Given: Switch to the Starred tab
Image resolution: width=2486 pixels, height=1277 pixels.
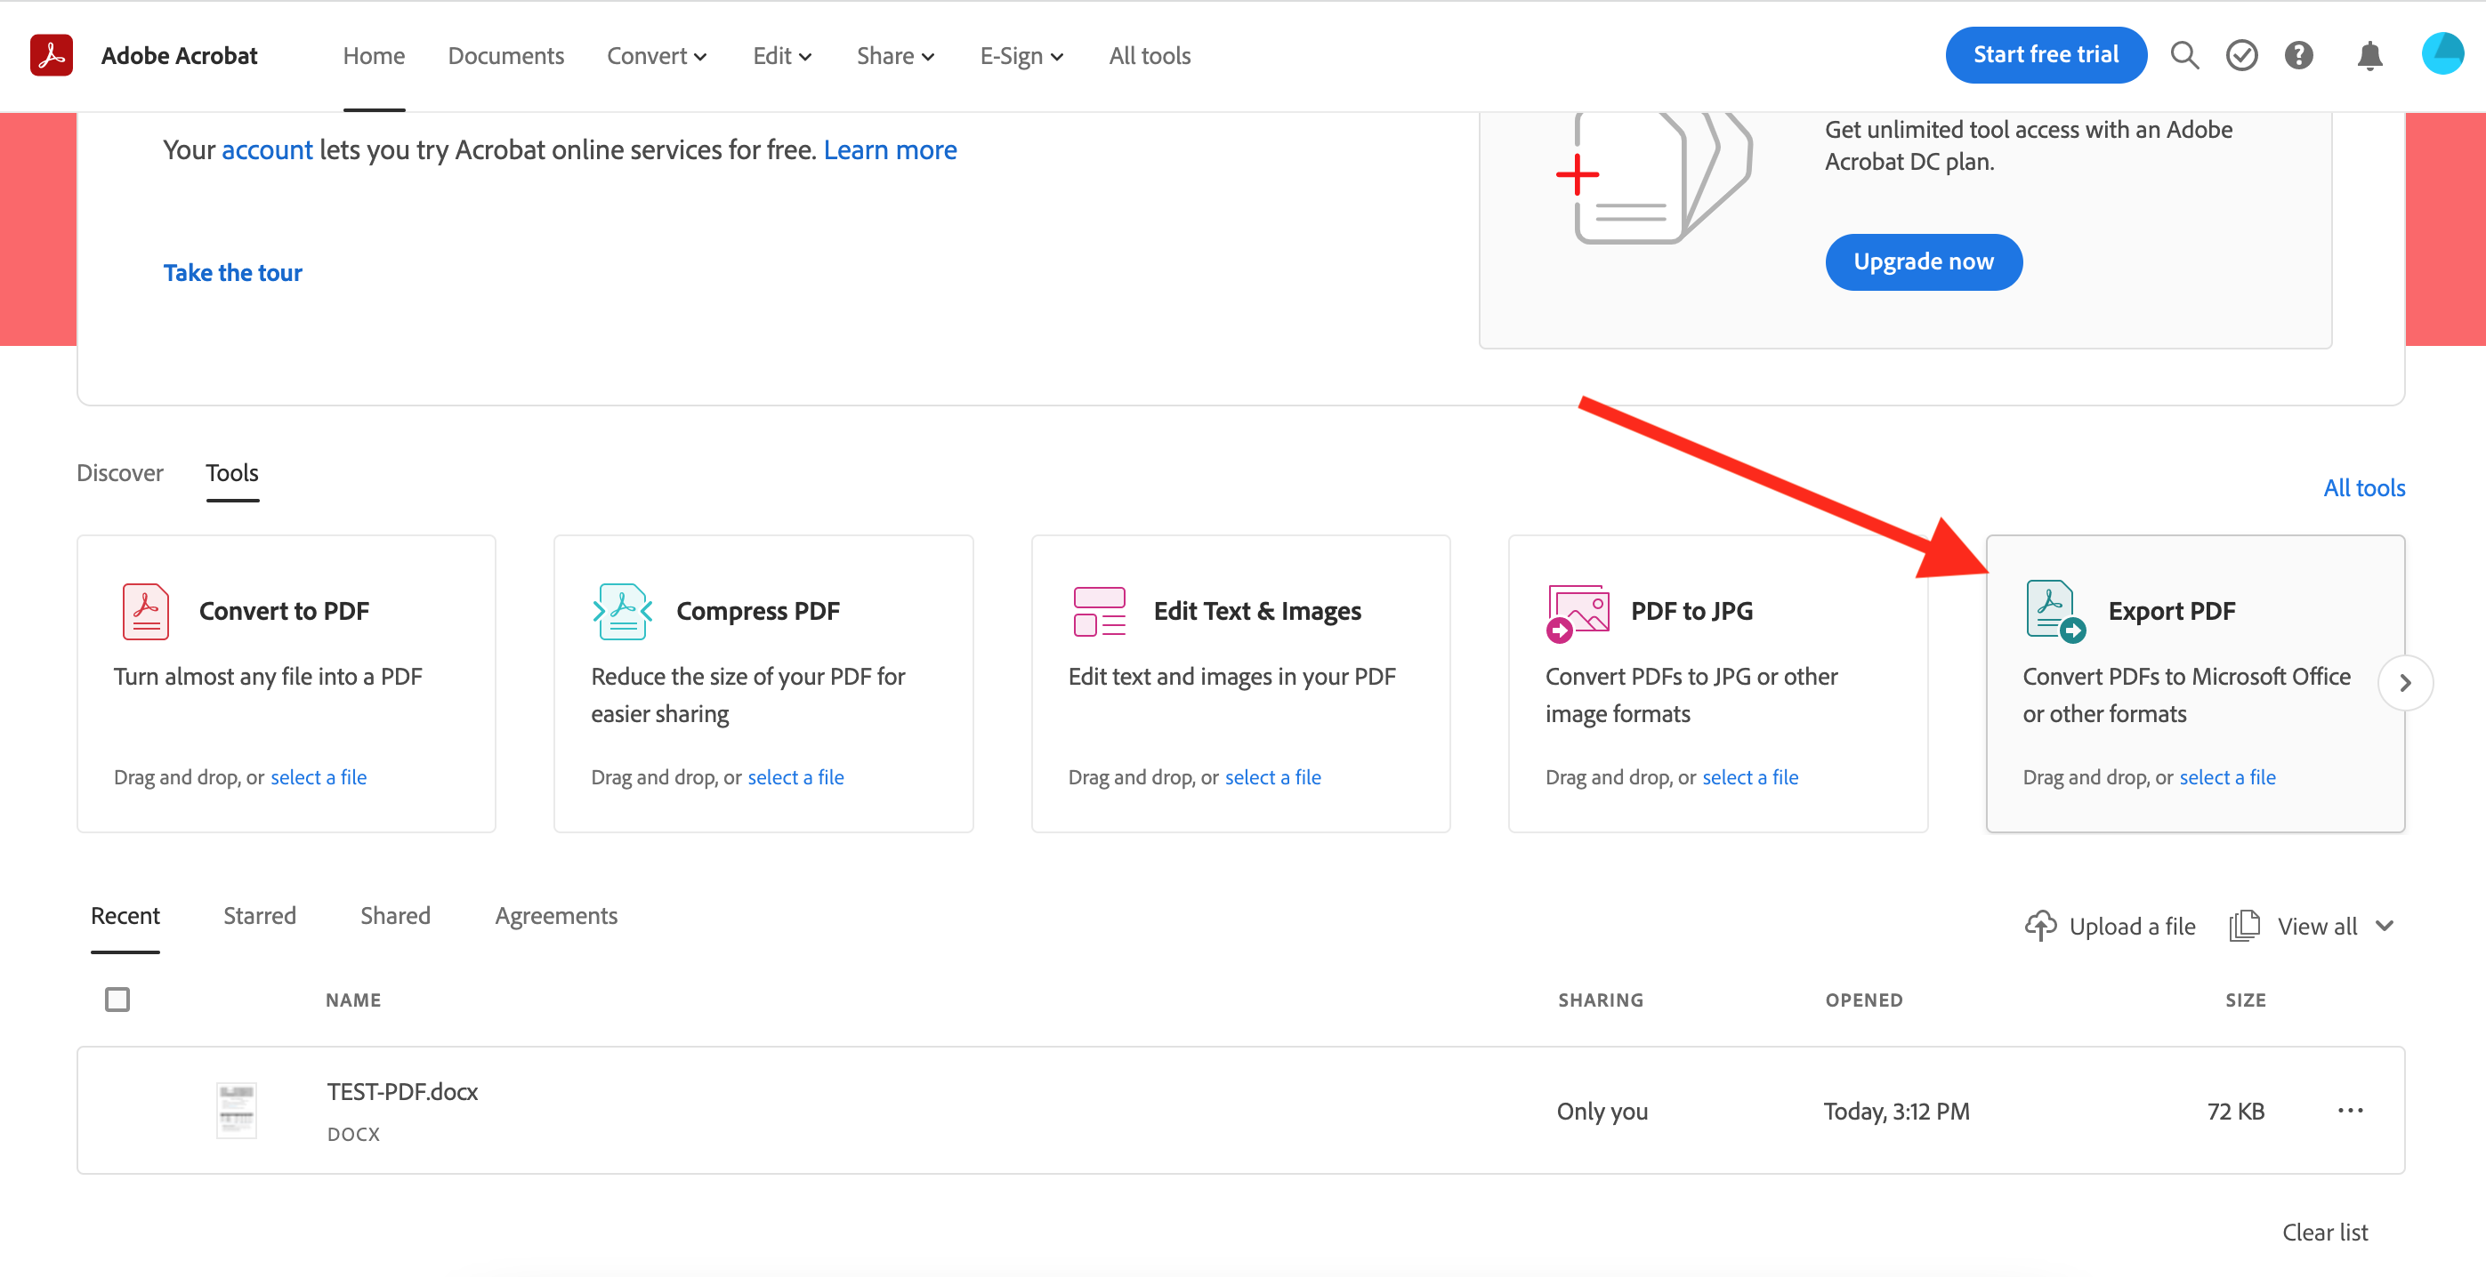Looking at the screenshot, I should click(260, 915).
